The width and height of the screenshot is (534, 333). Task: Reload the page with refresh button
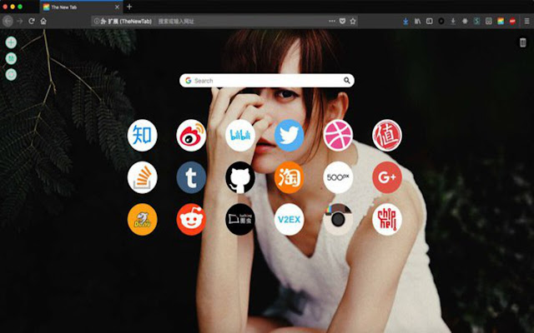pyautogui.click(x=32, y=21)
